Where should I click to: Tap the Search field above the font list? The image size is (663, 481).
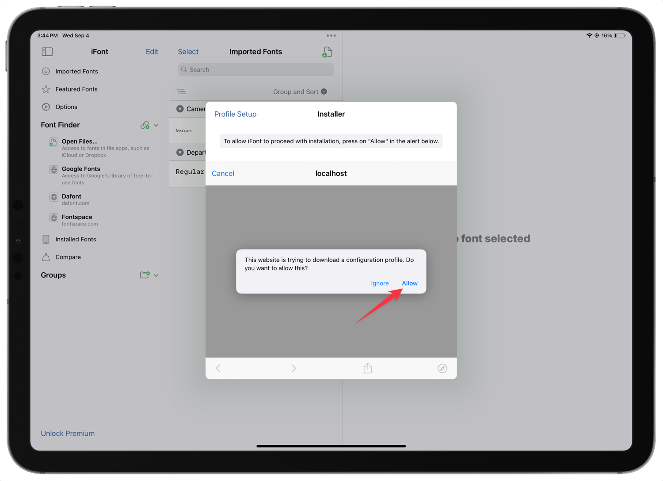pyautogui.click(x=255, y=69)
